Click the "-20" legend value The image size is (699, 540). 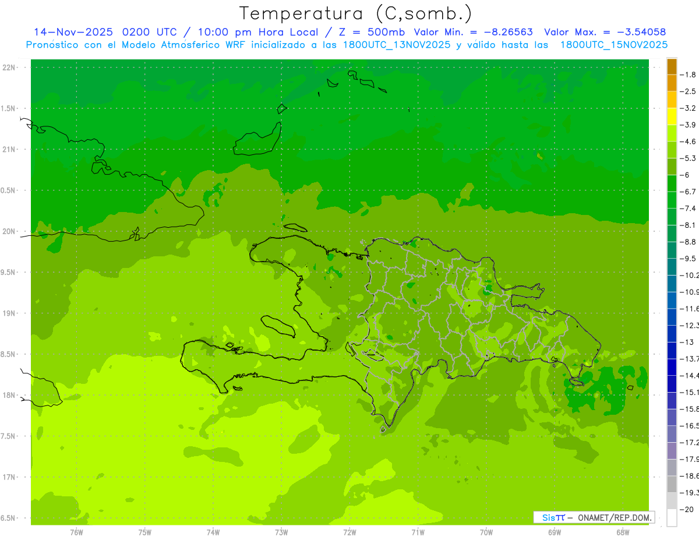coord(686,510)
